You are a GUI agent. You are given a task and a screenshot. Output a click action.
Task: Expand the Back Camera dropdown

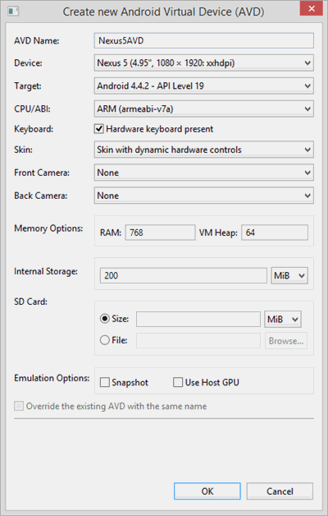pyautogui.click(x=203, y=196)
